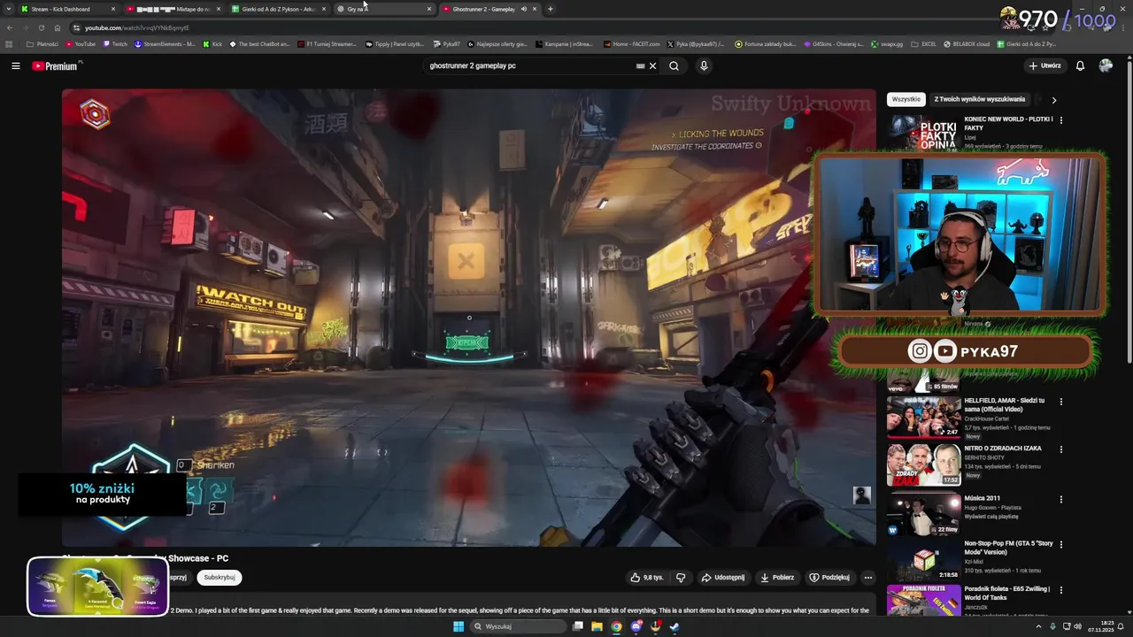The width and height of the screenshot is (1133, 637).
Task: Open the EXCEL bookmark folder
Action: tap(923, 43)
